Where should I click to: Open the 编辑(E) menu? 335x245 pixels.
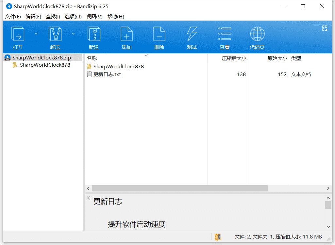33,17
